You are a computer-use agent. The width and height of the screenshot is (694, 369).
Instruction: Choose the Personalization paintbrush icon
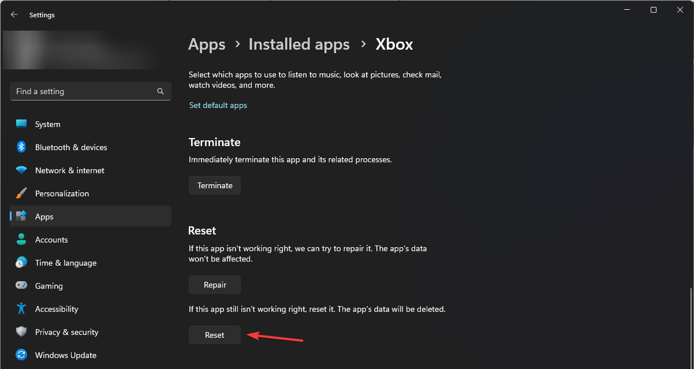(x=21, y=193)
